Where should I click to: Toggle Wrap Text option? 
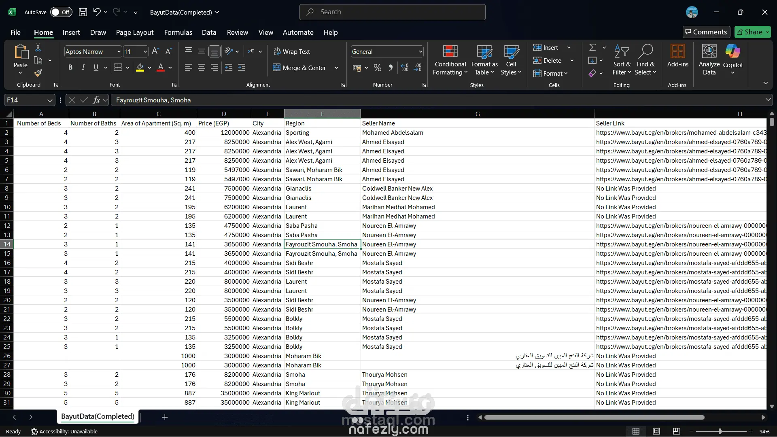coord(292,51)
